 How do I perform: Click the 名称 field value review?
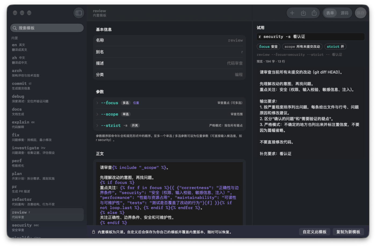(235, 40)
